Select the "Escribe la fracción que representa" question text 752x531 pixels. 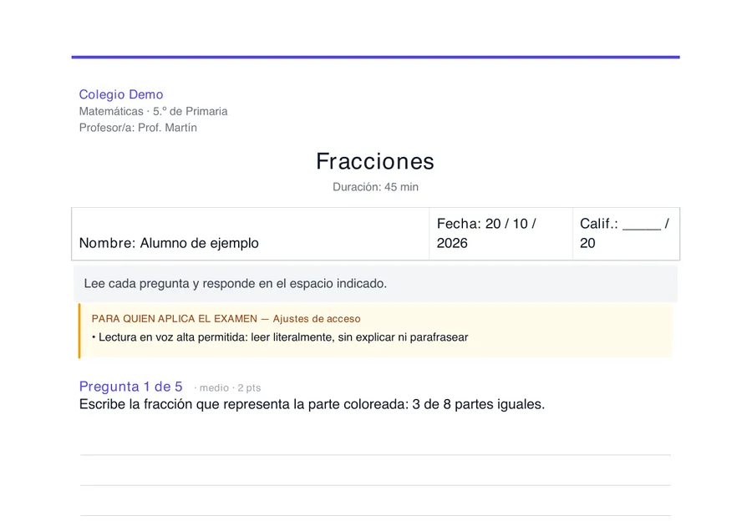312,404
